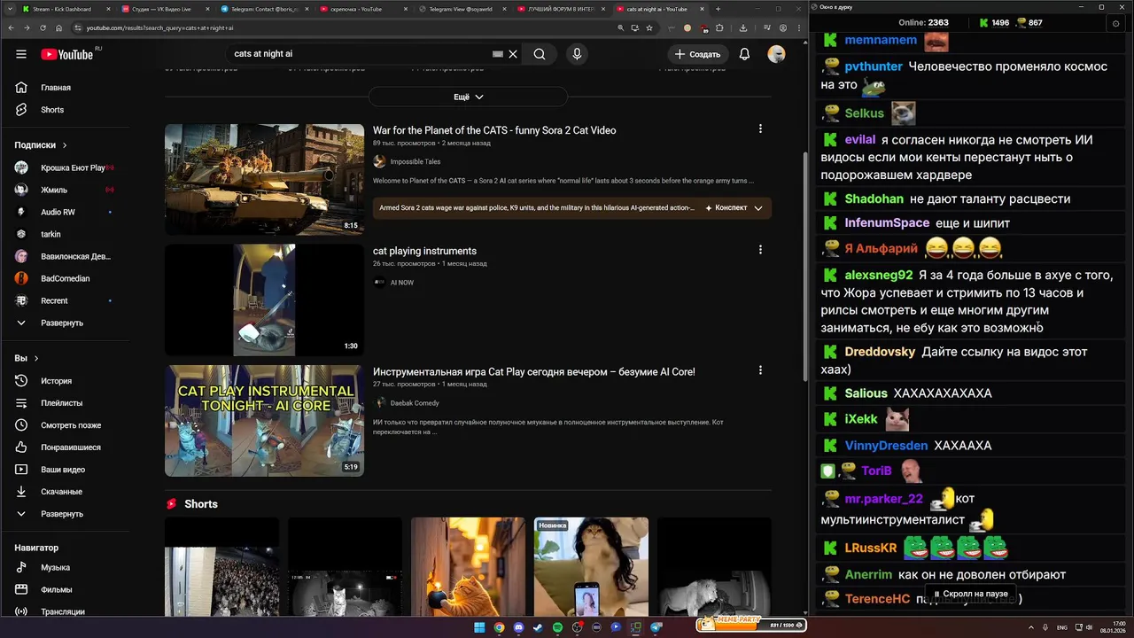Screen dimensions: 1134x638
Task: Open Impossible Tales channel
Action: click(415, 161)
